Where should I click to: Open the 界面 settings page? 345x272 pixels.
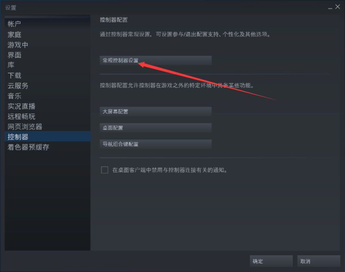click(47, 55)
